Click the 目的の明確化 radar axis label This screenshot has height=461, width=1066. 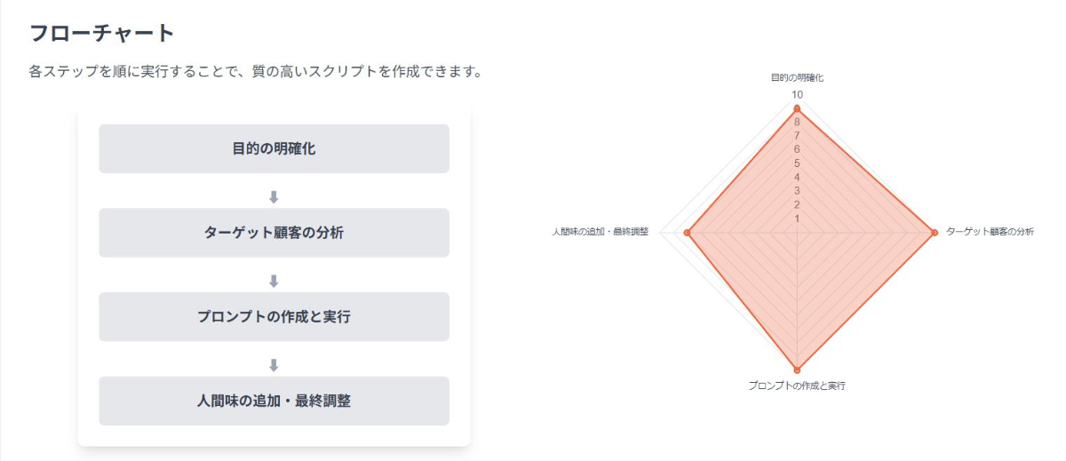coord(797,78)
